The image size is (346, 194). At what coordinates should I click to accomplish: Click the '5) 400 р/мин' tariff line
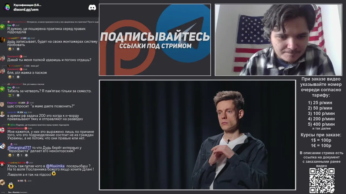click(321, 124)
